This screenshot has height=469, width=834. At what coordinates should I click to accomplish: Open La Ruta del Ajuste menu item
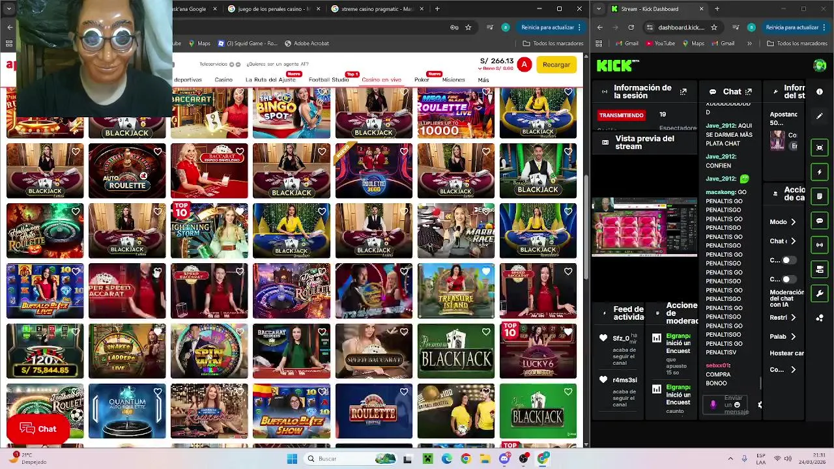pyautogui.click(x=270, y=79)
